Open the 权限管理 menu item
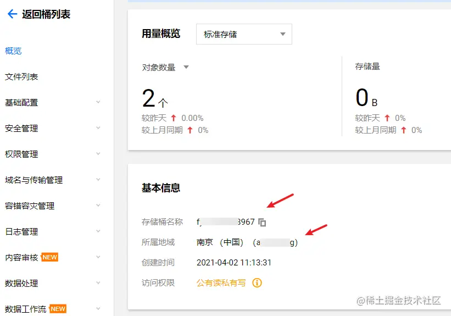Image resolution: width=451 pixels, height=316 pixels. click(x=21, y=154)
